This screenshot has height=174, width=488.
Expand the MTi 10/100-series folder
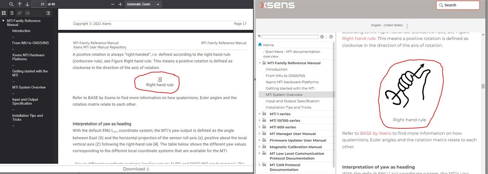pos(260,120)
